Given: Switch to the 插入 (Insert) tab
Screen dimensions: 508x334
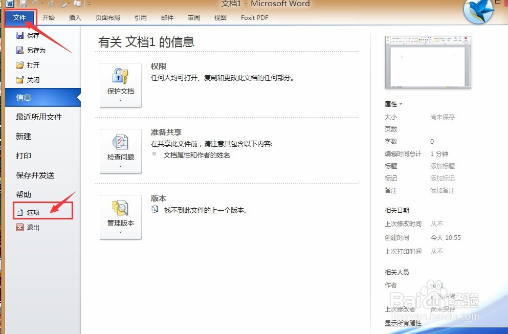Looking at the screenshot, I should (75, 17).
